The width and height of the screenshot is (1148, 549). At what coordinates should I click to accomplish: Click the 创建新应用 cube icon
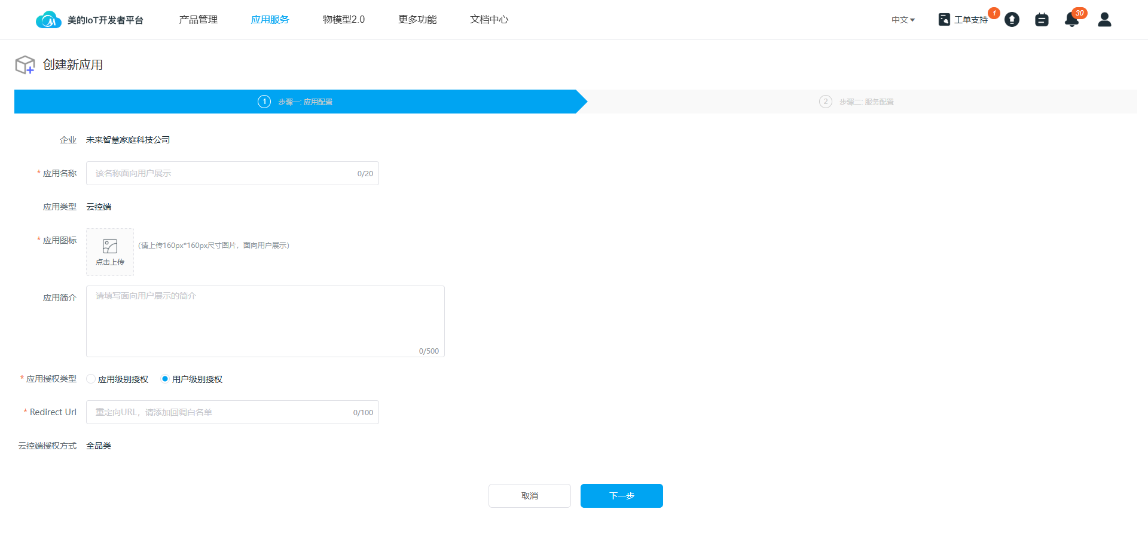click(25, 65)
